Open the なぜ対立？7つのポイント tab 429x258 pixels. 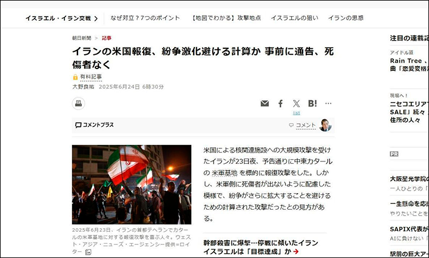pyautogui.click(x=145, y=18)
